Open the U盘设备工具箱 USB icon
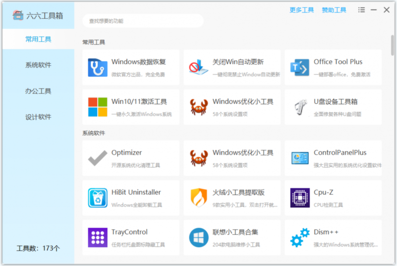 coord(300,107)
